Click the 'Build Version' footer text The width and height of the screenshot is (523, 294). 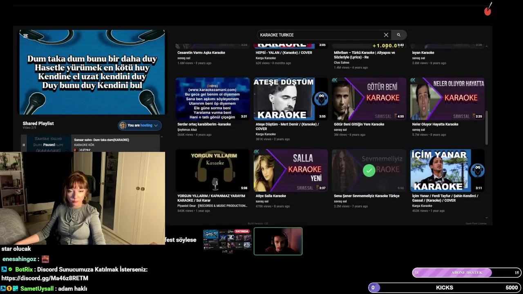[258, 223]
